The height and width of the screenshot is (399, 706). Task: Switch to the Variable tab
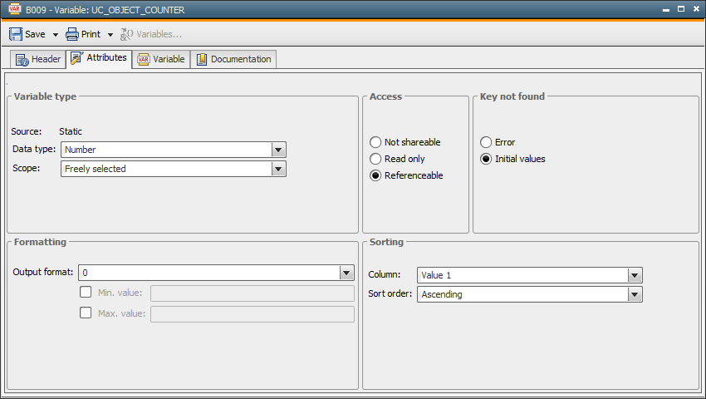(x=161, y=59)
